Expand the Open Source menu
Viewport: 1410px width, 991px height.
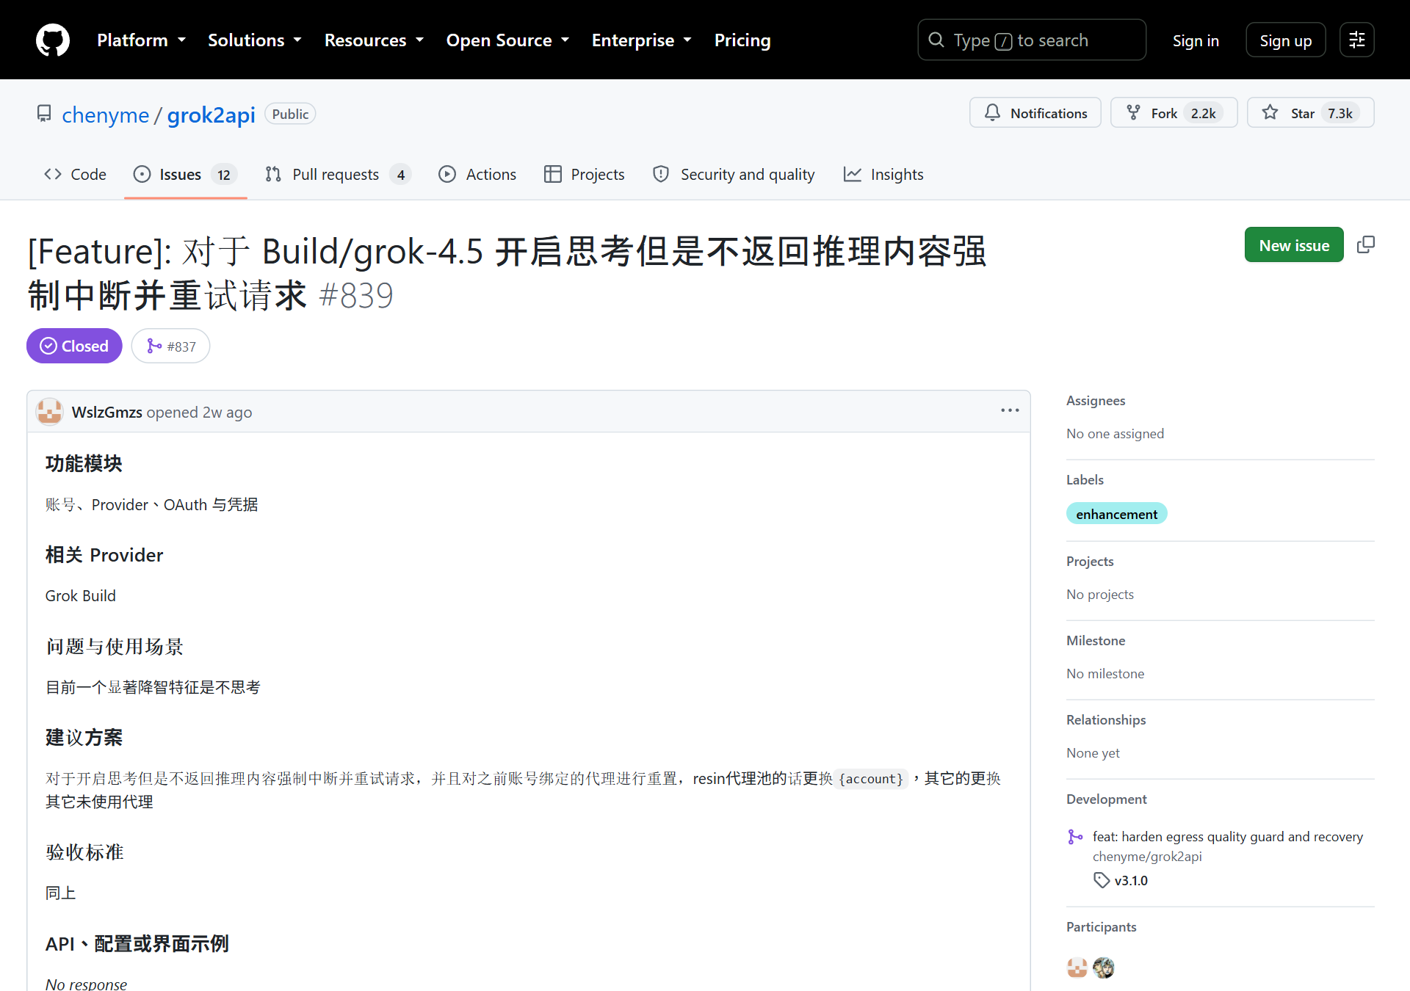(x=507, y=40)
